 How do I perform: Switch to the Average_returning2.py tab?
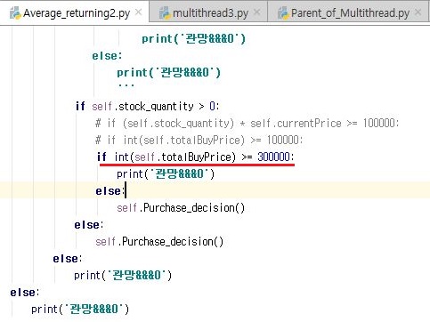point(74,12)
